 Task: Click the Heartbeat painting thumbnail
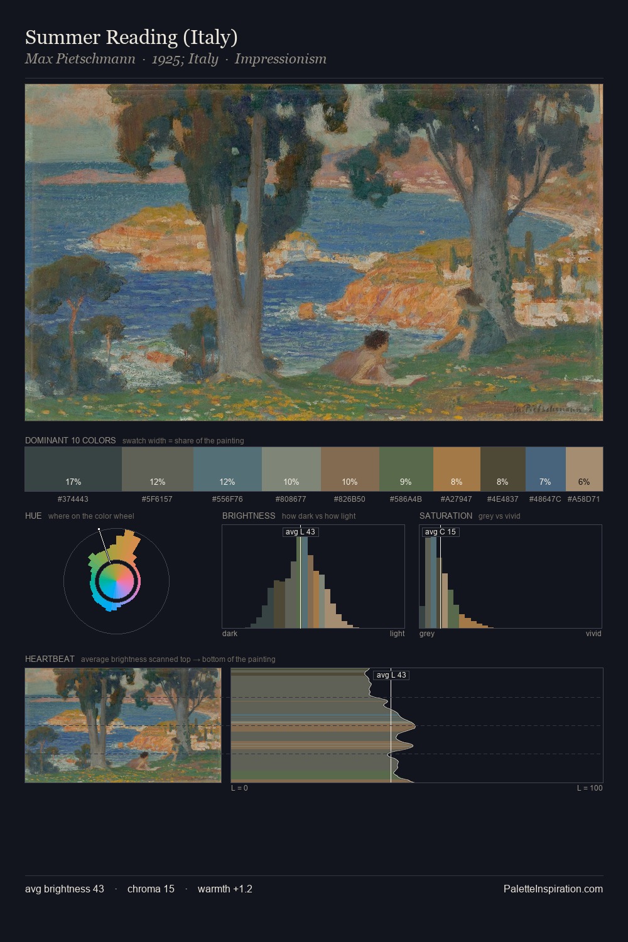[123, 725]
